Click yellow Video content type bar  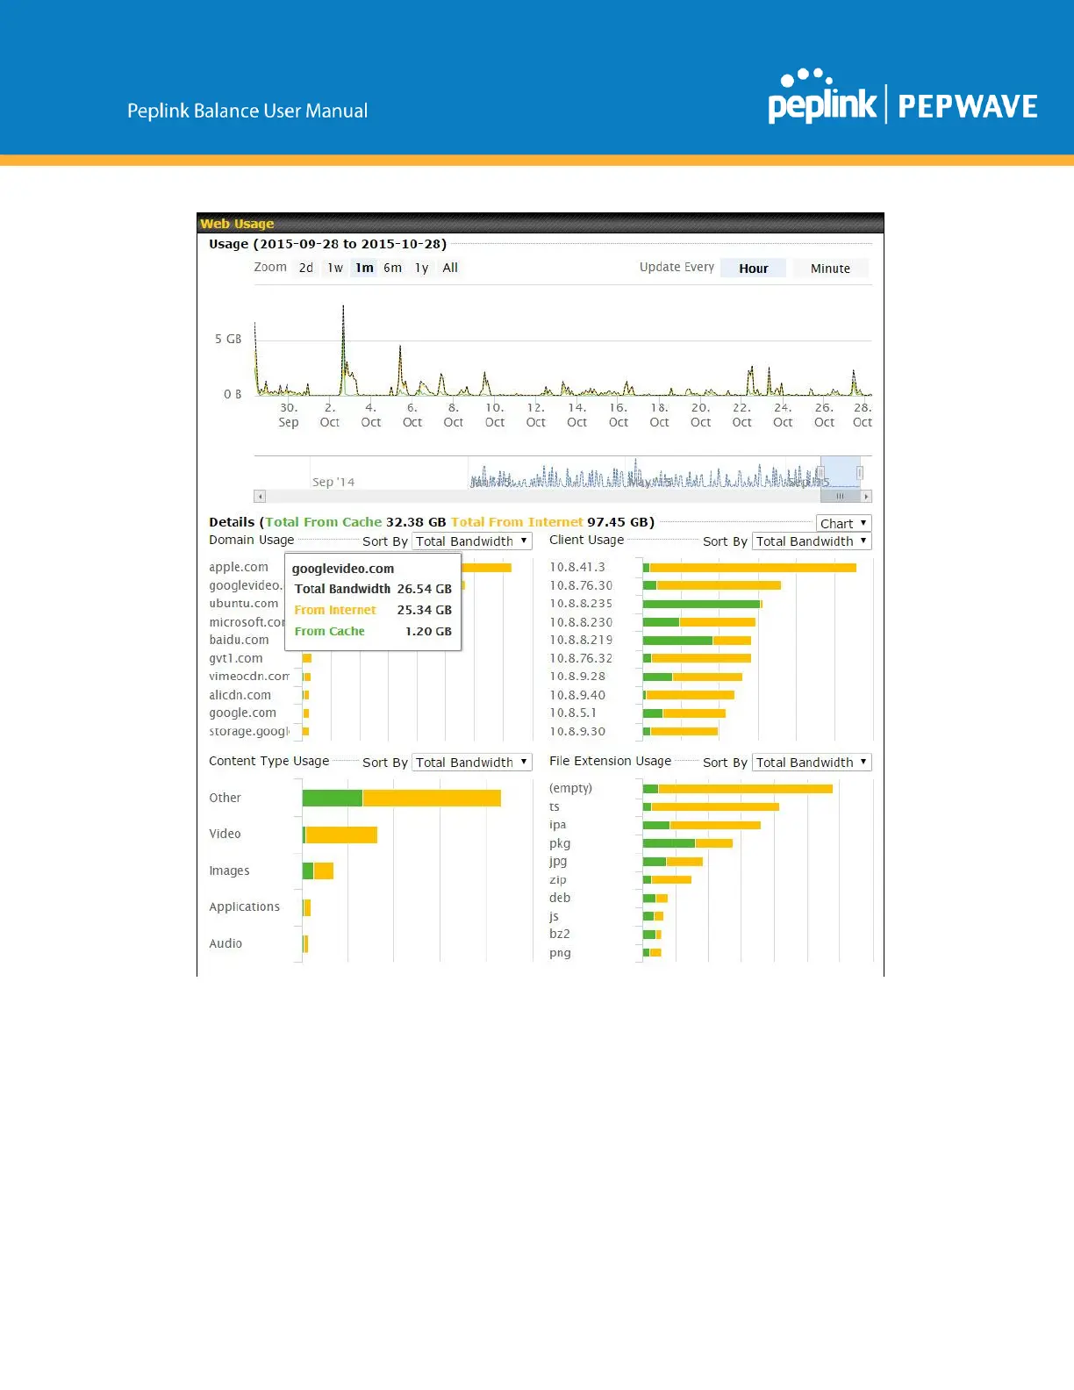tap(341, 835)
